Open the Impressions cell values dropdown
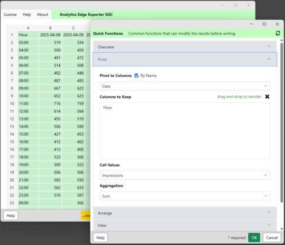 point(185,175)
